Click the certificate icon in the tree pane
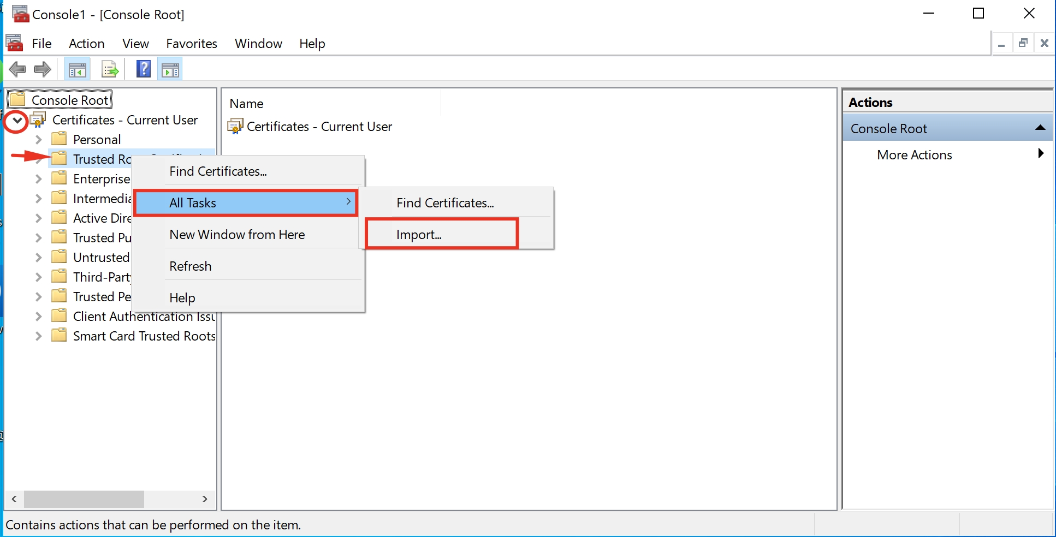 (39, 120)
